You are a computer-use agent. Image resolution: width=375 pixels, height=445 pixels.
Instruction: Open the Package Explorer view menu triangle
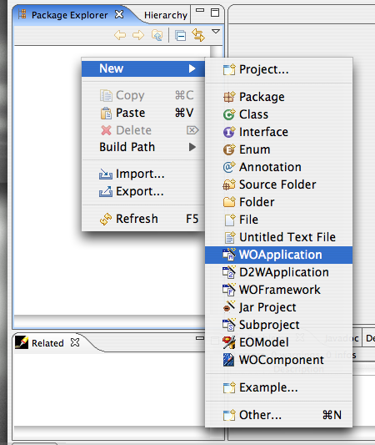point(216,31)
